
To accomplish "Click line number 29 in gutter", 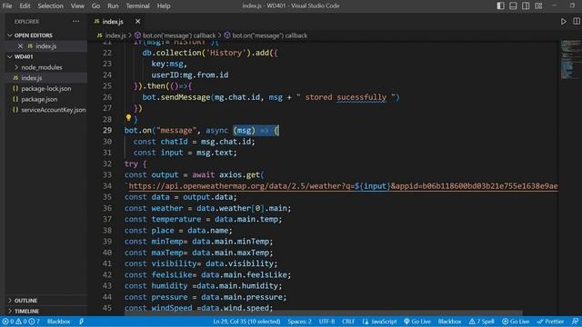I will pos(107,131).
